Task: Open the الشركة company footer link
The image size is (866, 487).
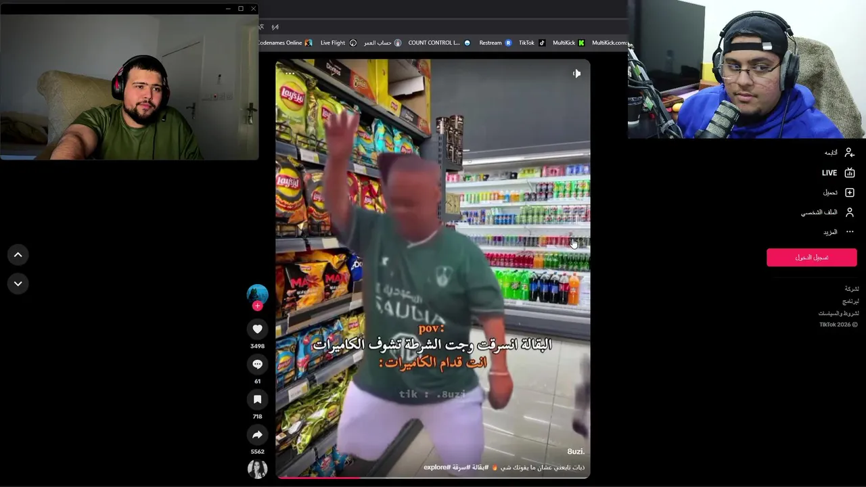Action: [x=852, y=289]
